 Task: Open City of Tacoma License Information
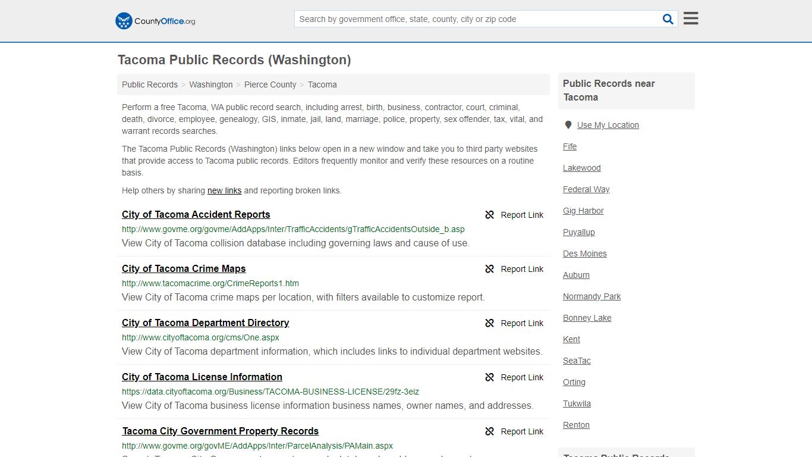202,377
